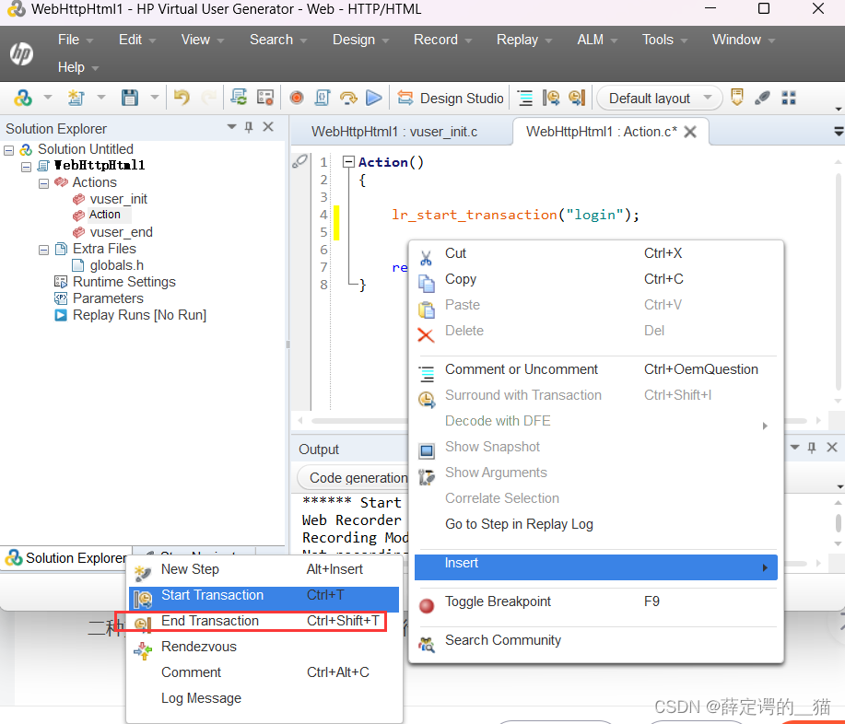Switch to the vuser_init.c editor tab
This screenshot has width=845, height=724.
394,132
